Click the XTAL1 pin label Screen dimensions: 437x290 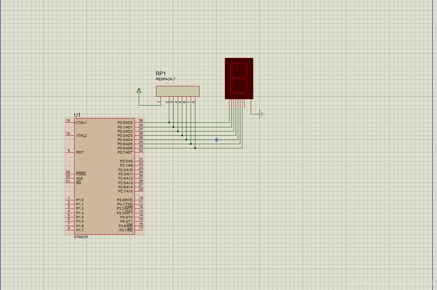81,123
